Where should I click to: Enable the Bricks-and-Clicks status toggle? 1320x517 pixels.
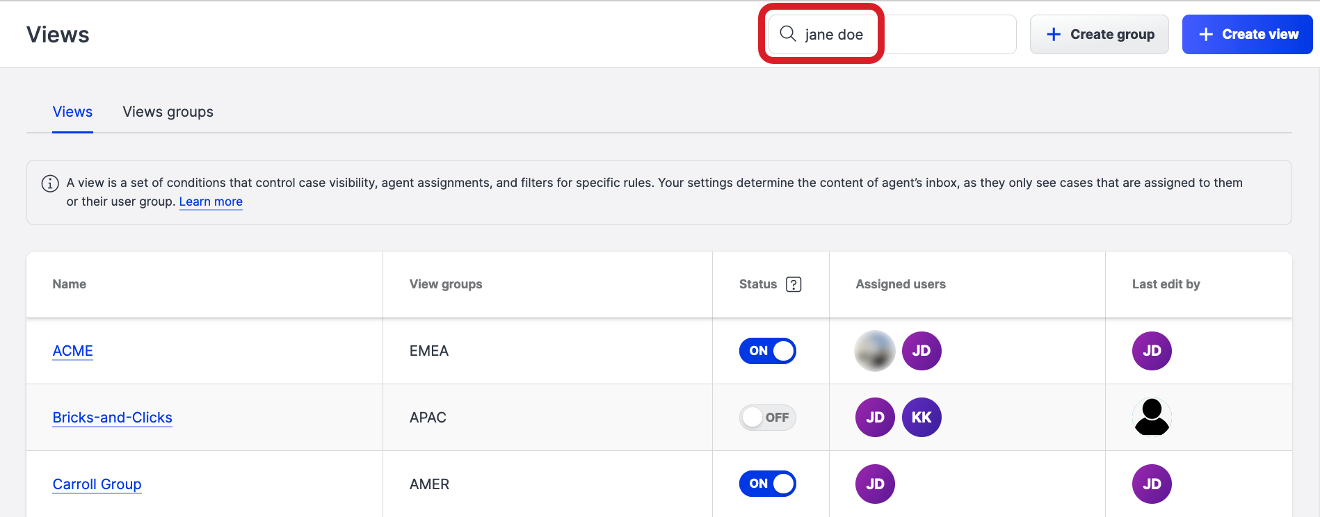click(x=767, y=418)
